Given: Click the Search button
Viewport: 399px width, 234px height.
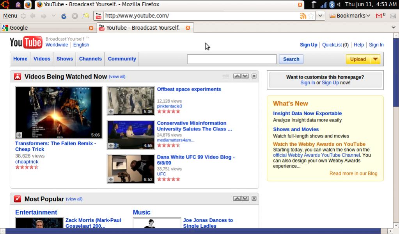Looking at the screenshot, I should click(291, 59).
